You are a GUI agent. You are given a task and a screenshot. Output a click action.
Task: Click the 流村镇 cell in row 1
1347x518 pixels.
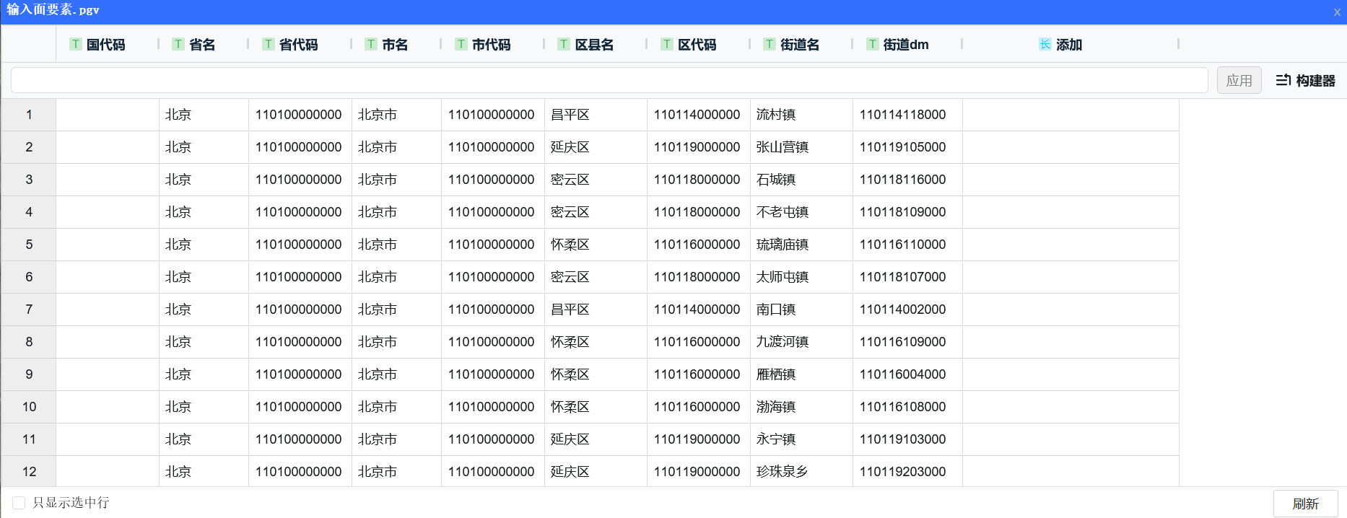776,115
